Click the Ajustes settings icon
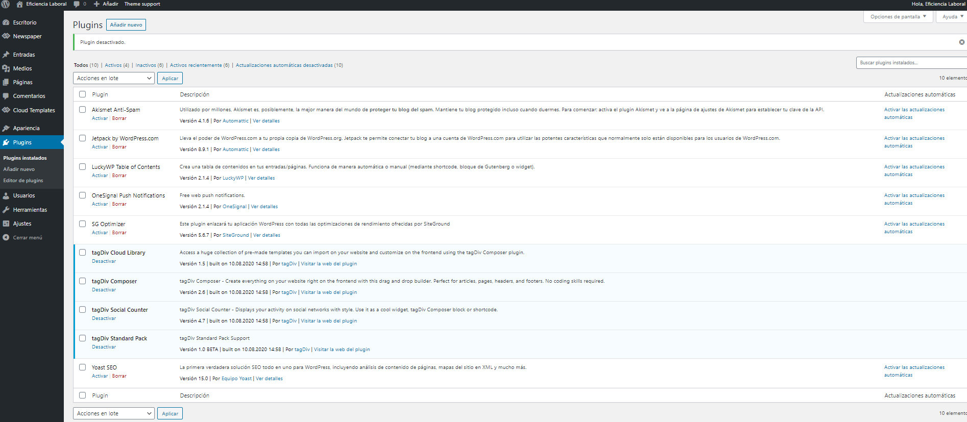Viewport: 967px width, 422px height. click(x=6, y=224)
